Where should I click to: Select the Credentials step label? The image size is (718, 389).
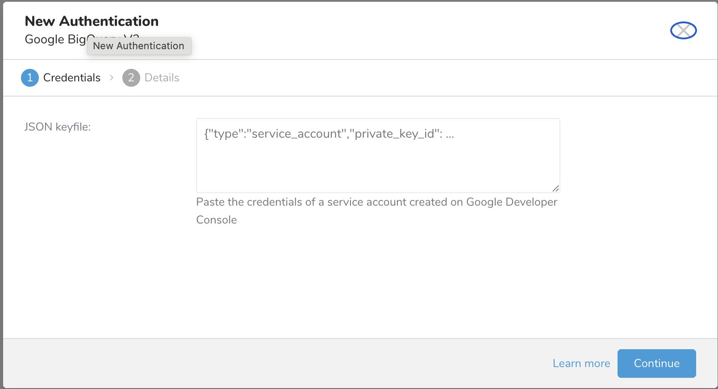pyautogui.click(x=71, y=78)
